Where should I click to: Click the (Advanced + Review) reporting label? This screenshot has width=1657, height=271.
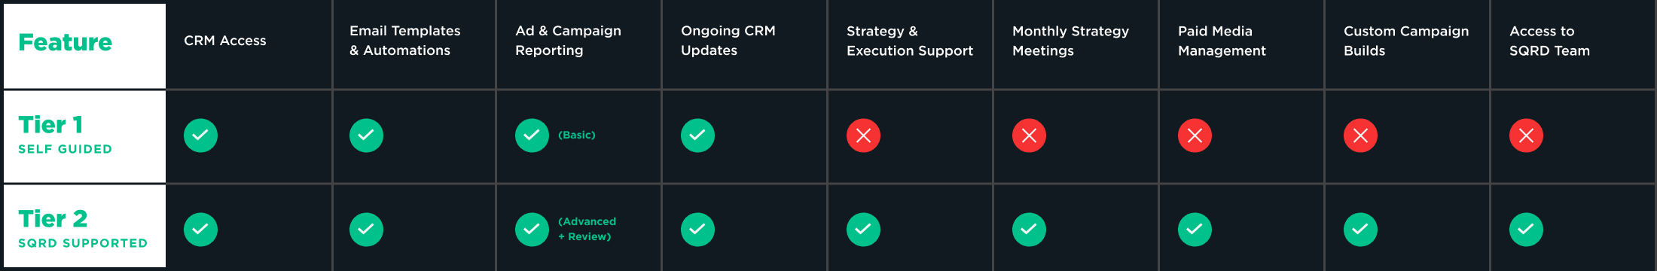tap(587, 229)
